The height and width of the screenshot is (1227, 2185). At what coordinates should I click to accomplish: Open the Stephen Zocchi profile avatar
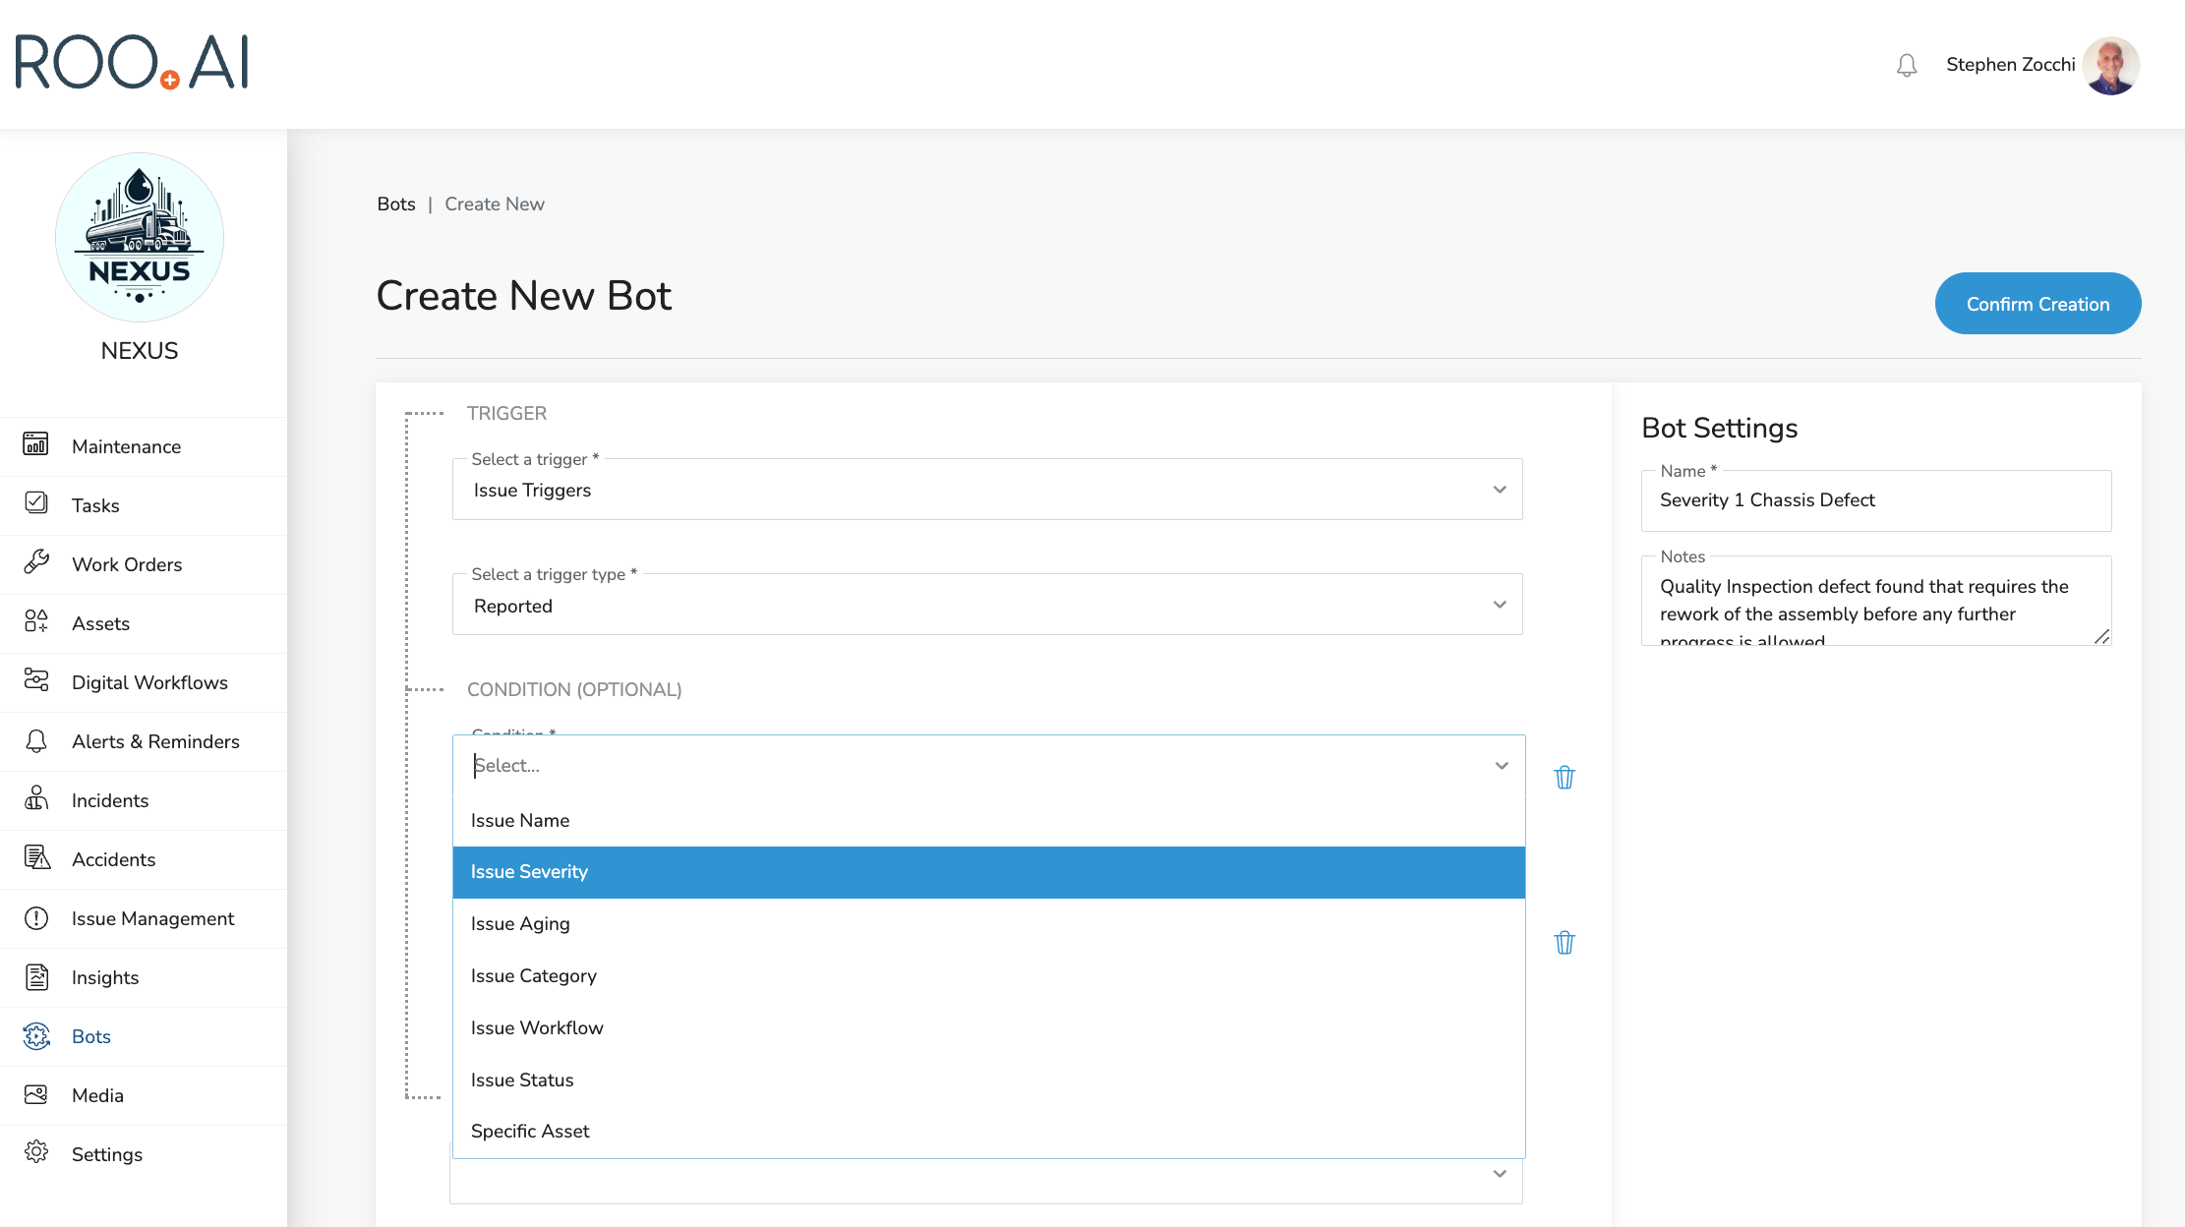point(2110,65)
